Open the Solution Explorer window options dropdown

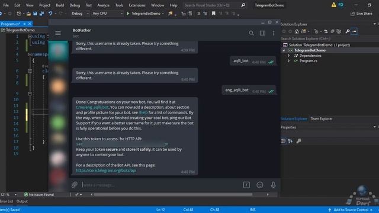coord(375,24)
